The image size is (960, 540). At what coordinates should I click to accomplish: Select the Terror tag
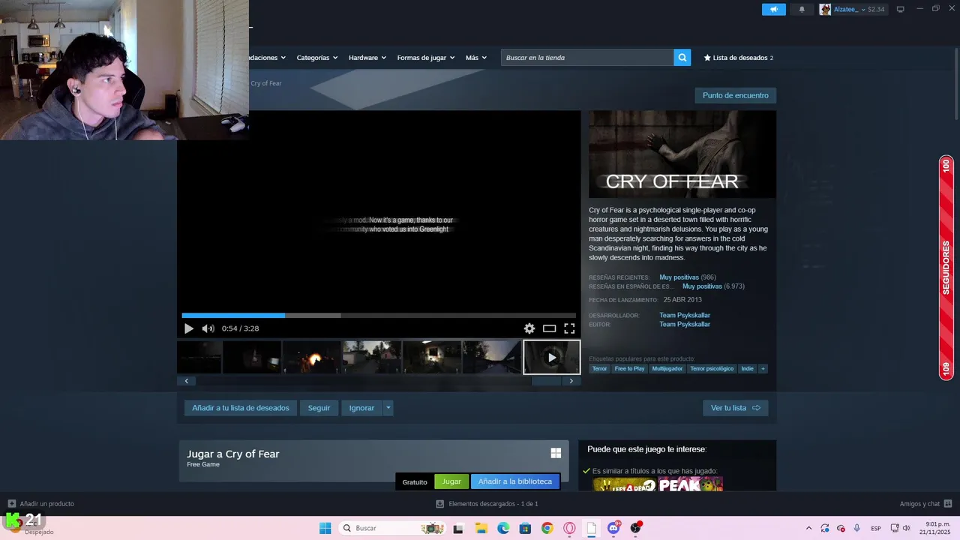point(599,369)
